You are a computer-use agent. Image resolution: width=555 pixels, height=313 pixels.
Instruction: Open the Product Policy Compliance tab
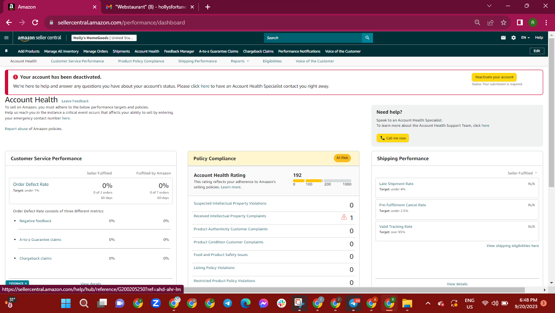pos(141,61)
